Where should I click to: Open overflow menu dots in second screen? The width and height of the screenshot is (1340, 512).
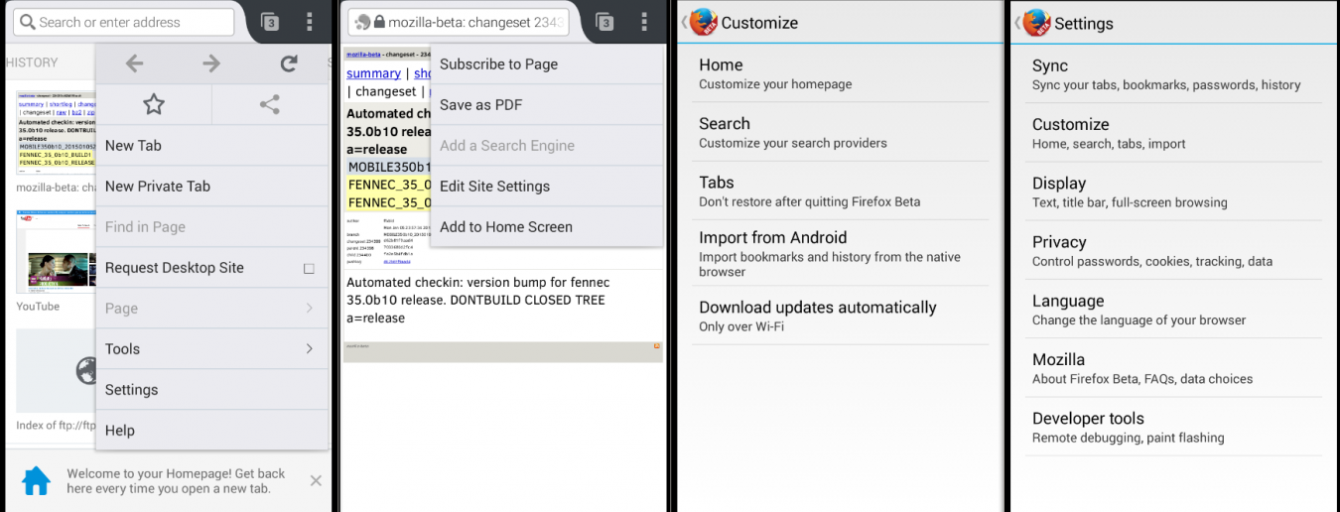tap(644, 22)
